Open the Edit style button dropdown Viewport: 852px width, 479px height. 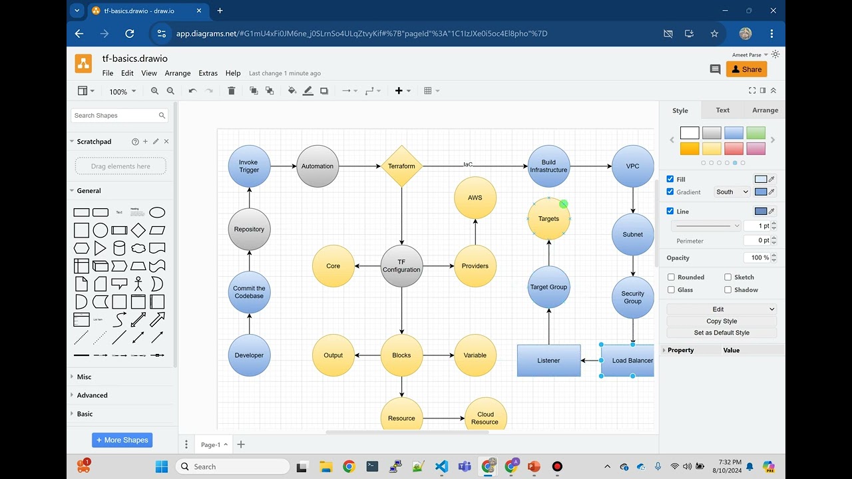(722, 309)
